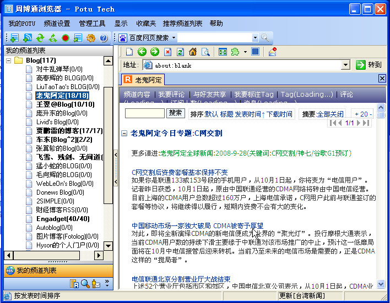390x303 pixels.
Task: Click the + 20 items stepper
Action: pyautogui.click(x=363, y=114)
